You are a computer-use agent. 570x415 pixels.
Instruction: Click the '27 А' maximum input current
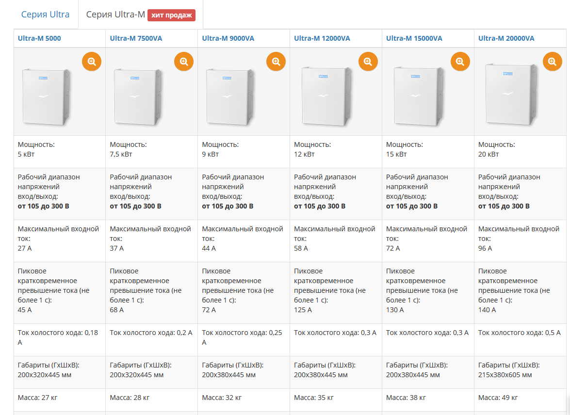[25, 248]
